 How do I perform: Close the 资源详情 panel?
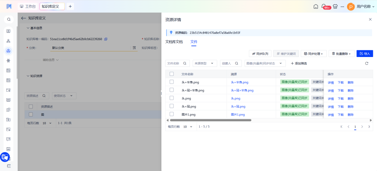pyautogui.click(x=370, y=20)
